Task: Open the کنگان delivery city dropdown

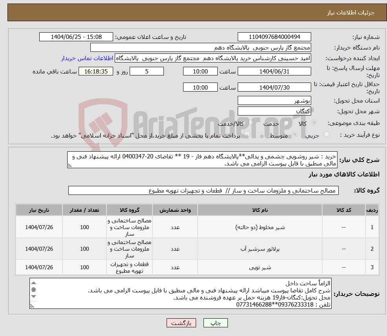Action: (274, 111)
